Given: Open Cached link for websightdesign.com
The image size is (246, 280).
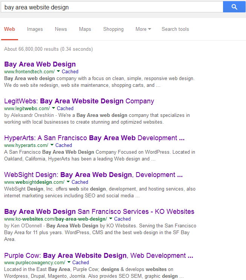Looking at the screenshot, I should coord(80,182).
